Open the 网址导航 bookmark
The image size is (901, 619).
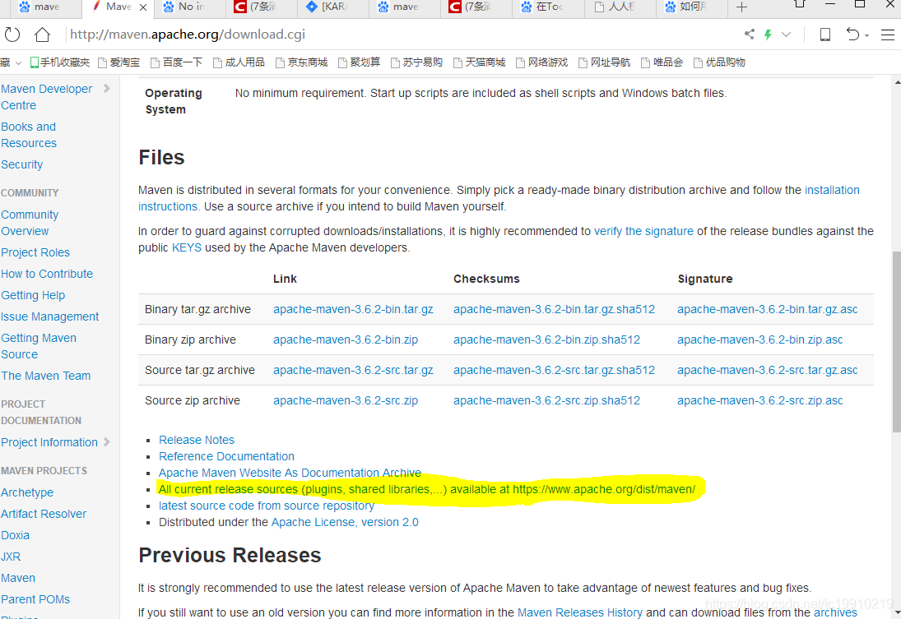click(x=605, y=62)
